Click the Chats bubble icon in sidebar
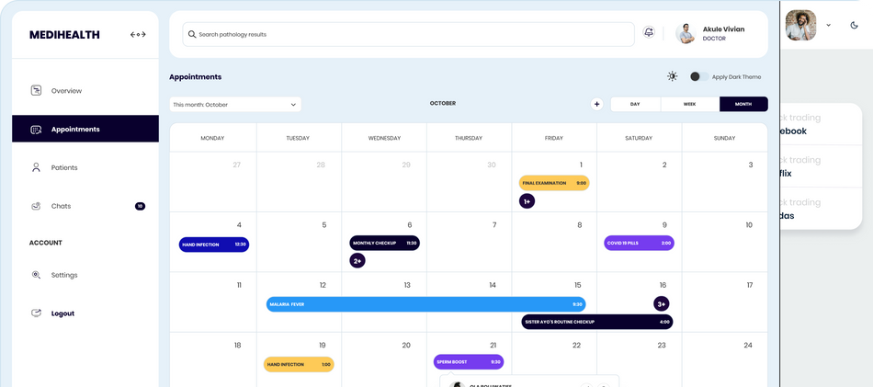 coord(36,206)
